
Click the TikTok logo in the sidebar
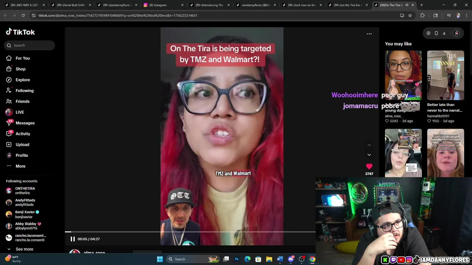tap(20, 32)
